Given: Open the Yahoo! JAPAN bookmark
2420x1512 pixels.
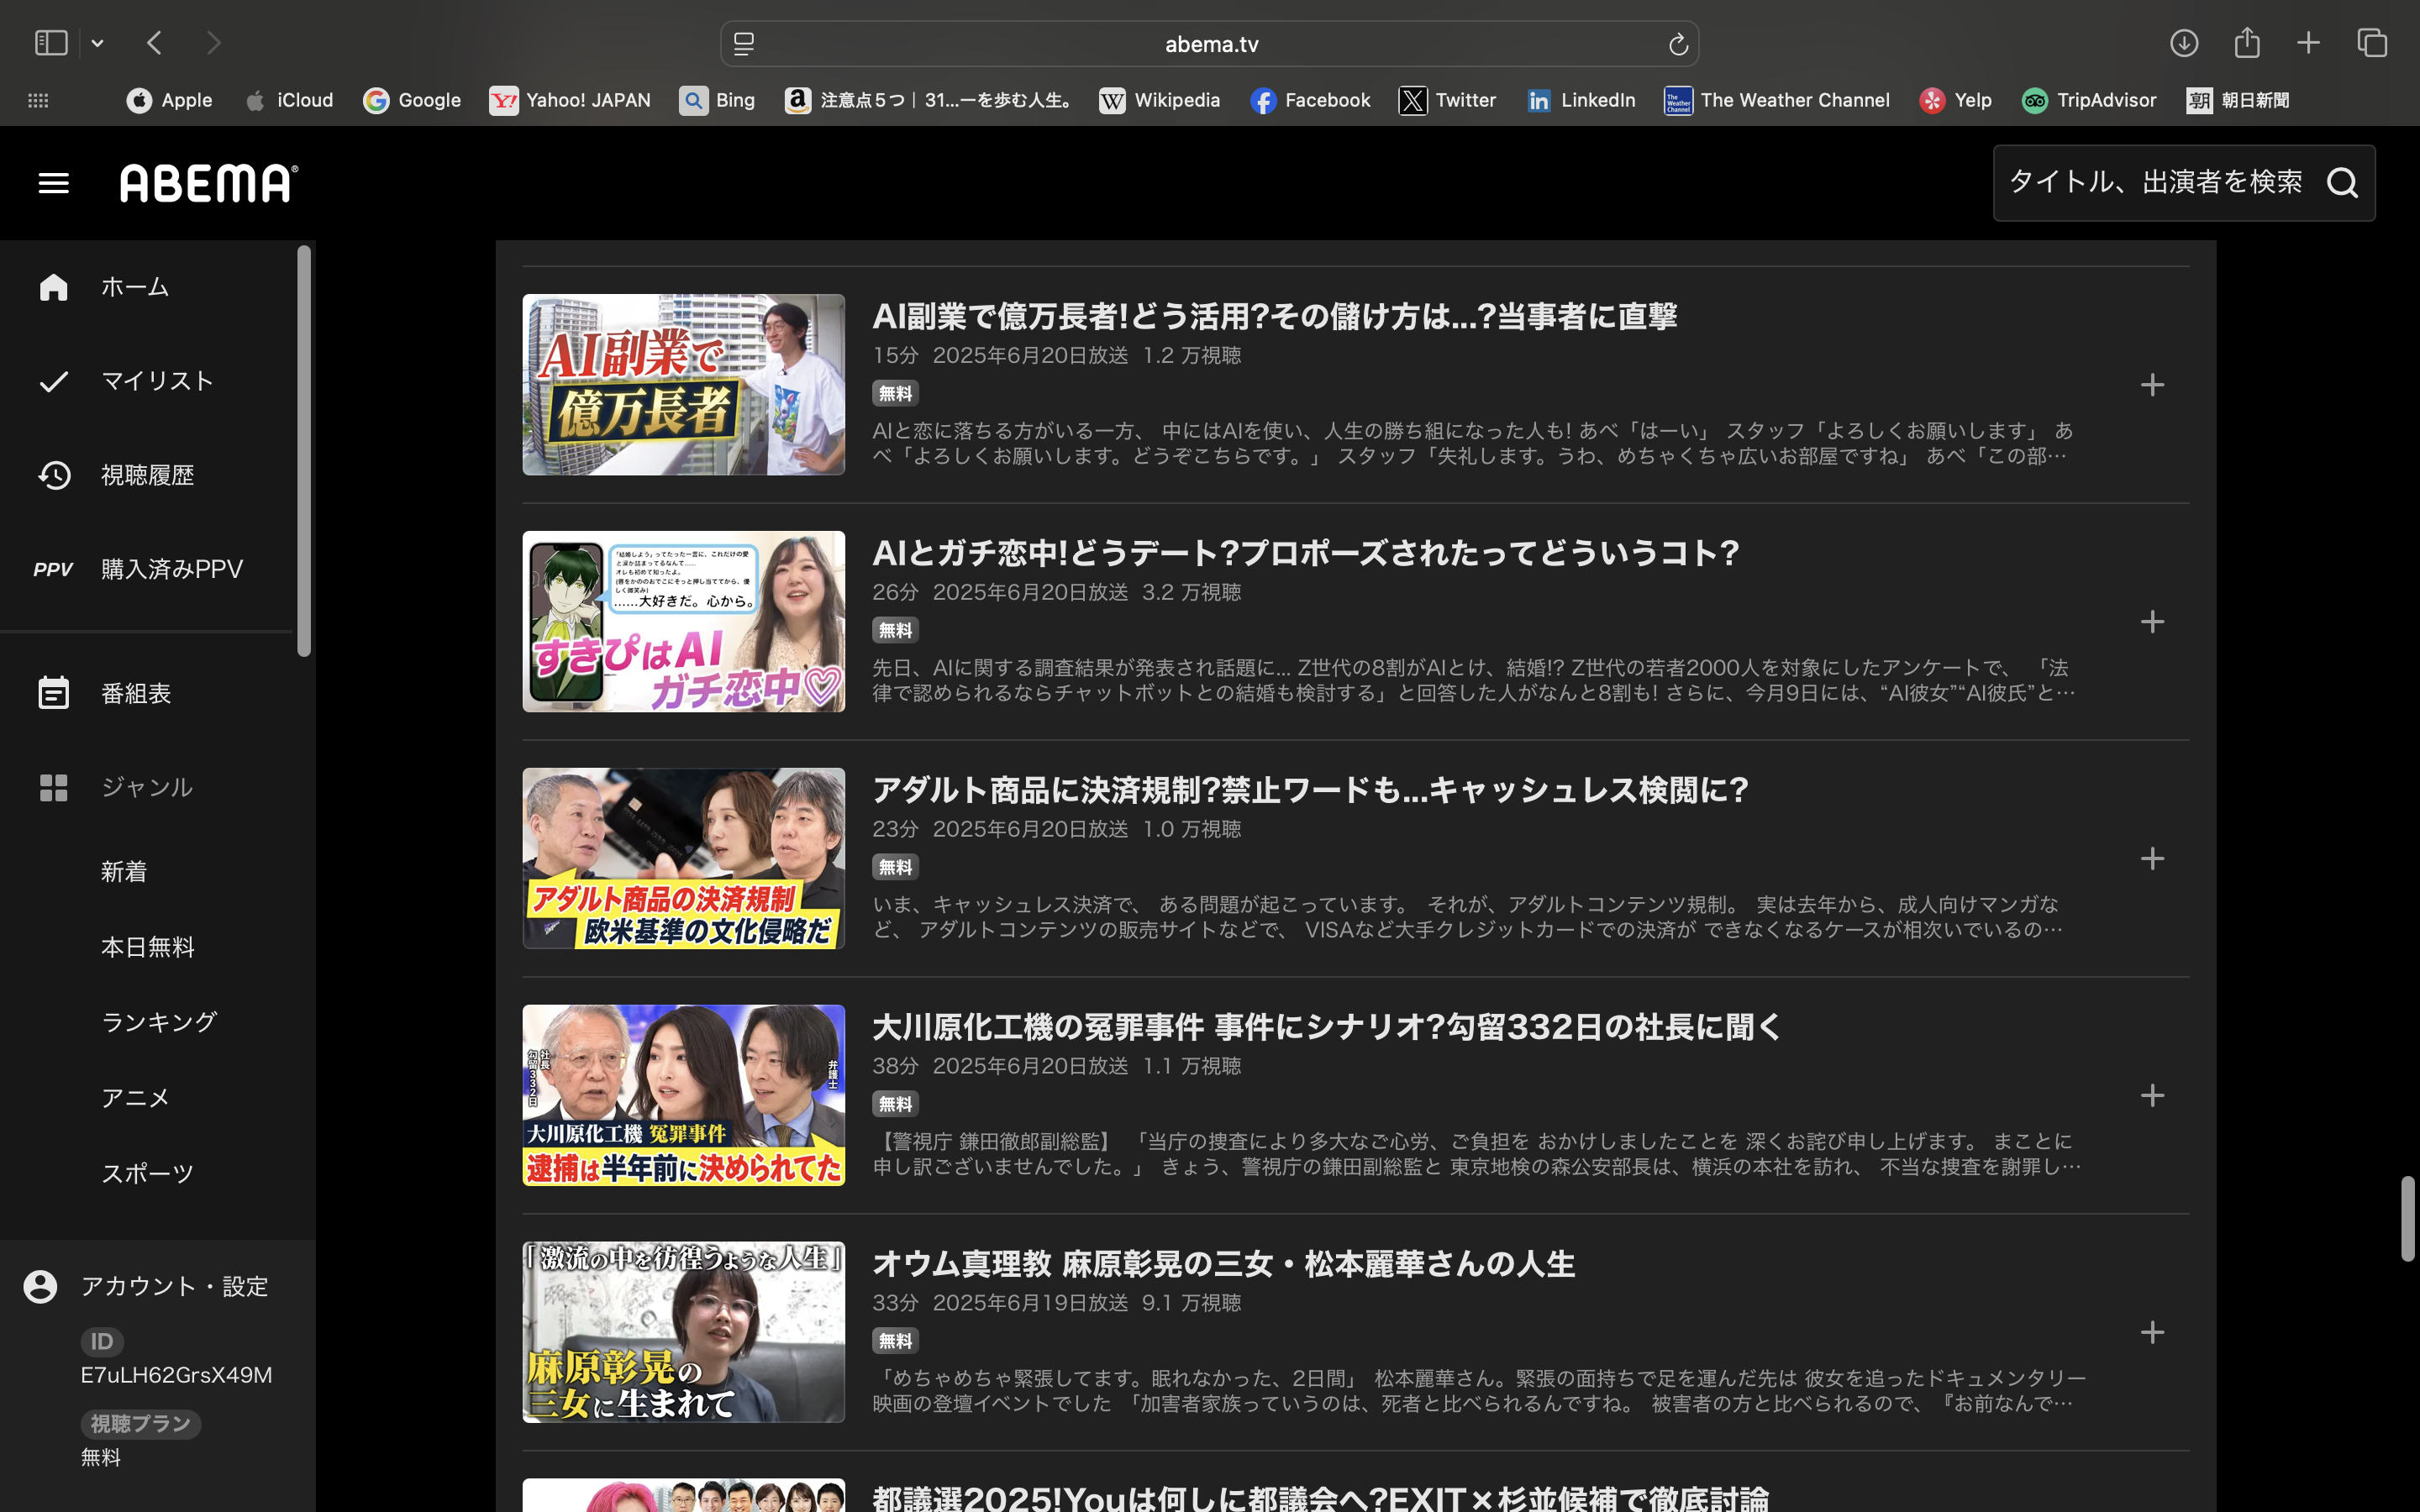Looking at the screenshot, I should (x=569, y=101).
